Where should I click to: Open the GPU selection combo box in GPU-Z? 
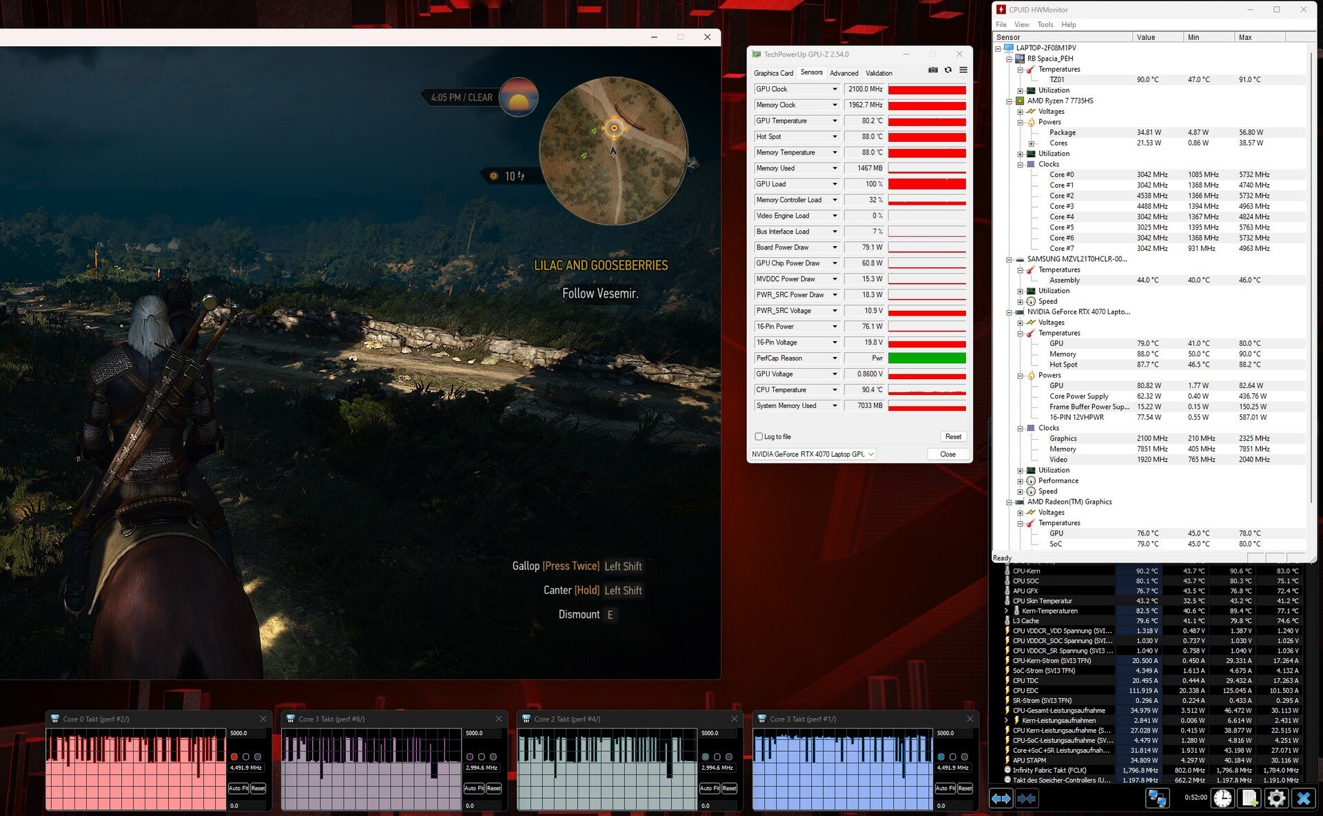813,454
